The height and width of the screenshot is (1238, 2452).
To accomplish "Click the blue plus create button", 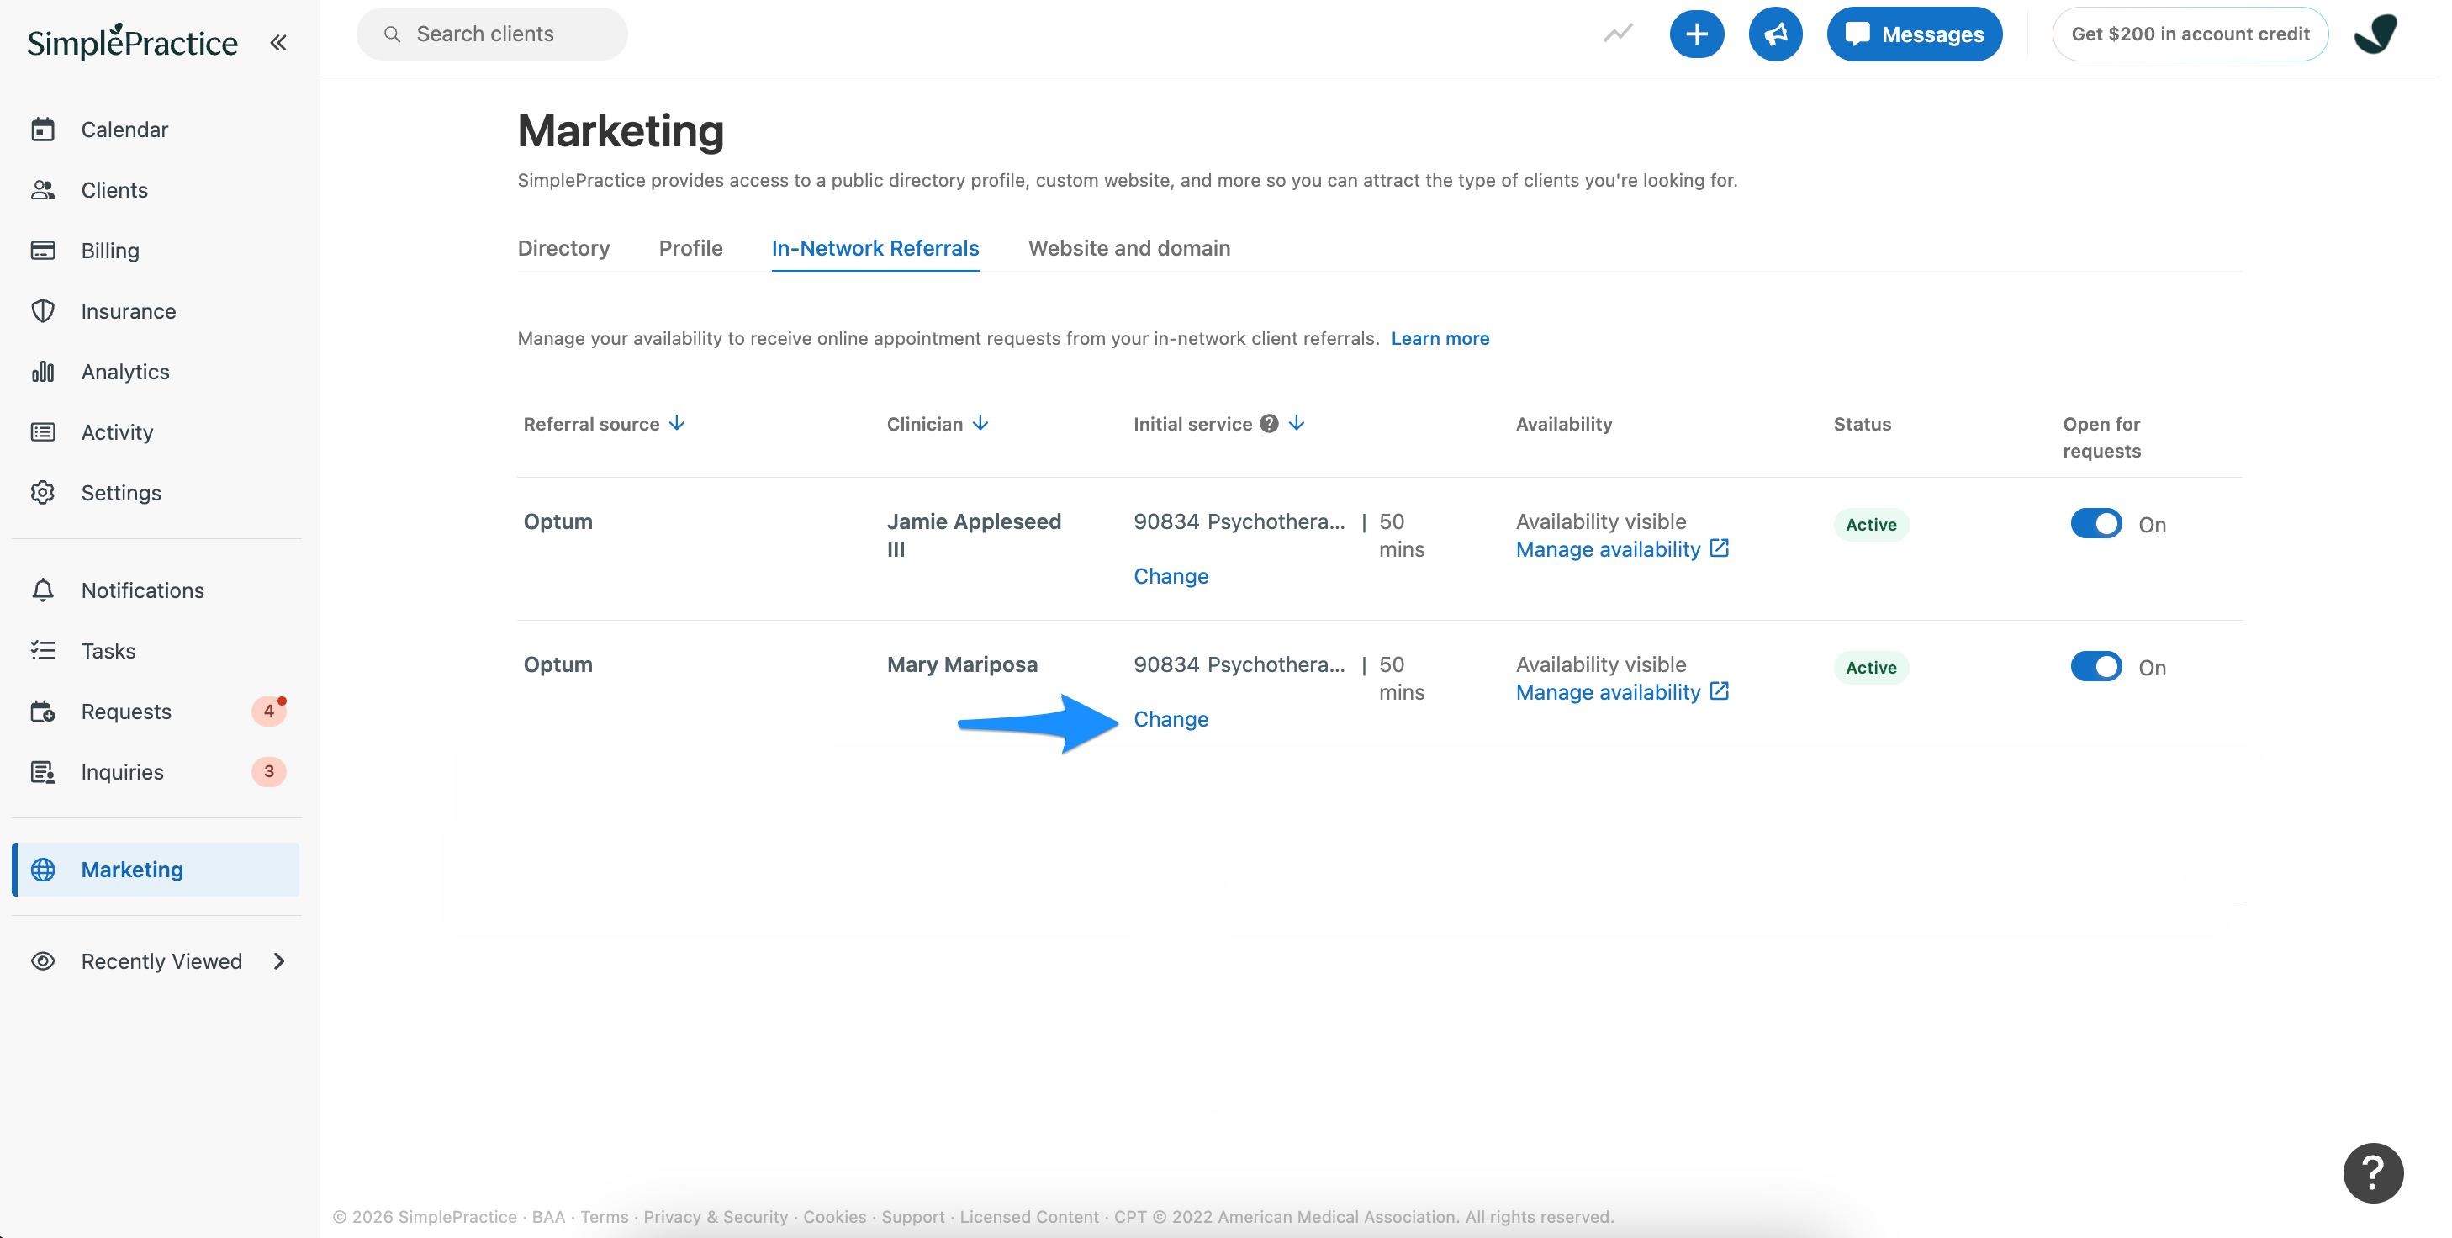I will pyautogui.click(x=1696, y=34).
